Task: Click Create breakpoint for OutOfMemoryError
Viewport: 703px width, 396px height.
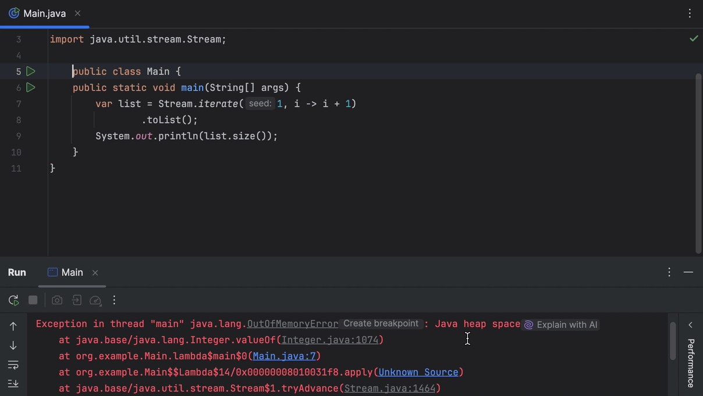Action: (381, 323)
